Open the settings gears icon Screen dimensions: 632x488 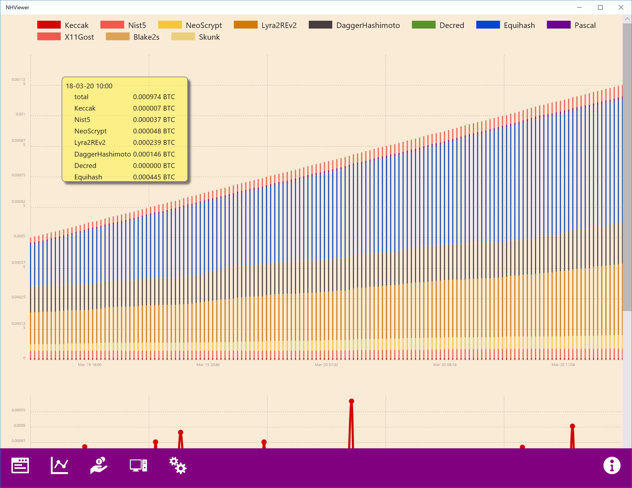pos(178,465)
